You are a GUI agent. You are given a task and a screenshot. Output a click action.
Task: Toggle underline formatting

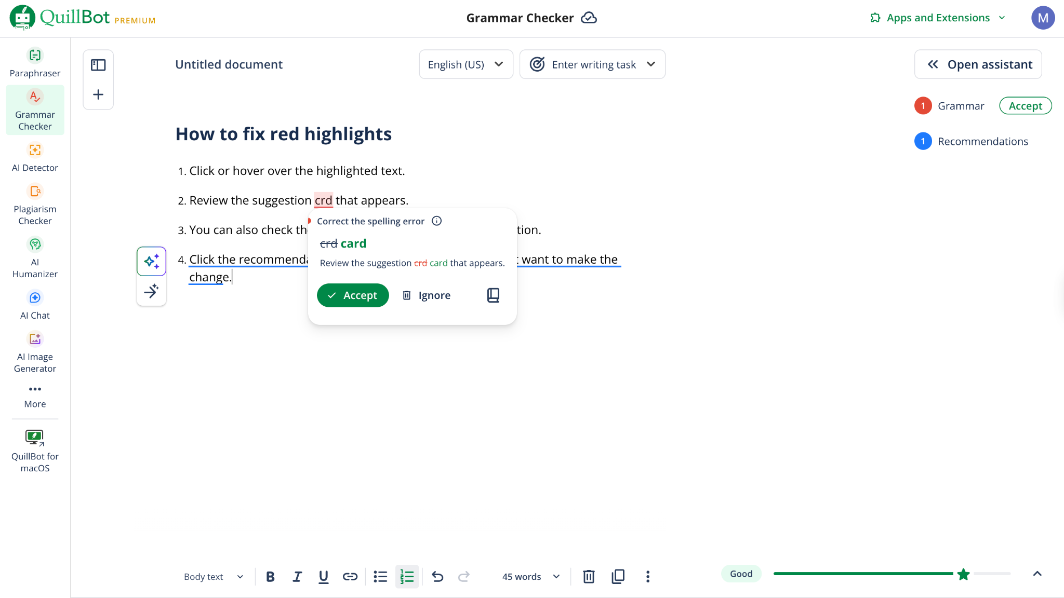click(323, 576)
